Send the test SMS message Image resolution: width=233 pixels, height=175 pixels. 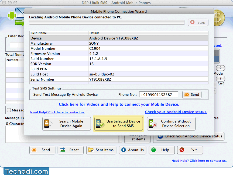click(192, 94)
